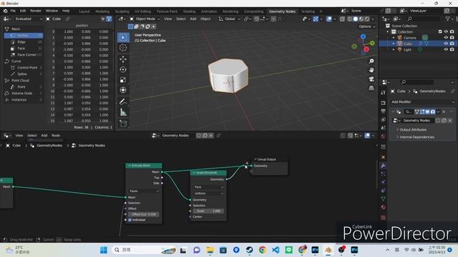The image size is (458, 257).
Task: Switch perspective/orthographic grid icon
Action: point(371,88)
